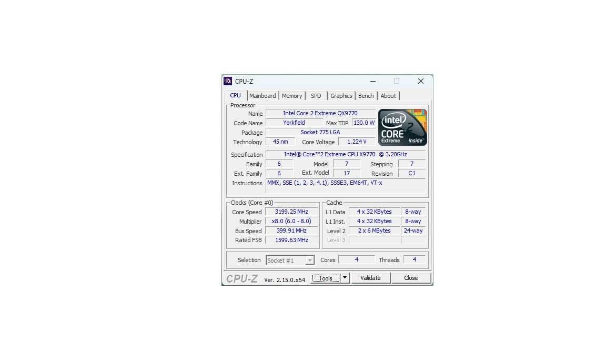Click the Model value 7
Viewport: 606px width, 341px height.
347,164
